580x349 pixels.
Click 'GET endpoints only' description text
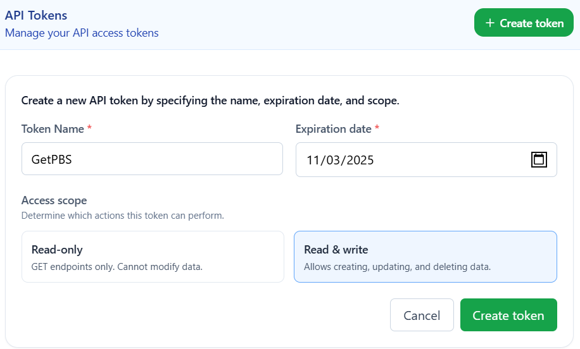(117, 267)
